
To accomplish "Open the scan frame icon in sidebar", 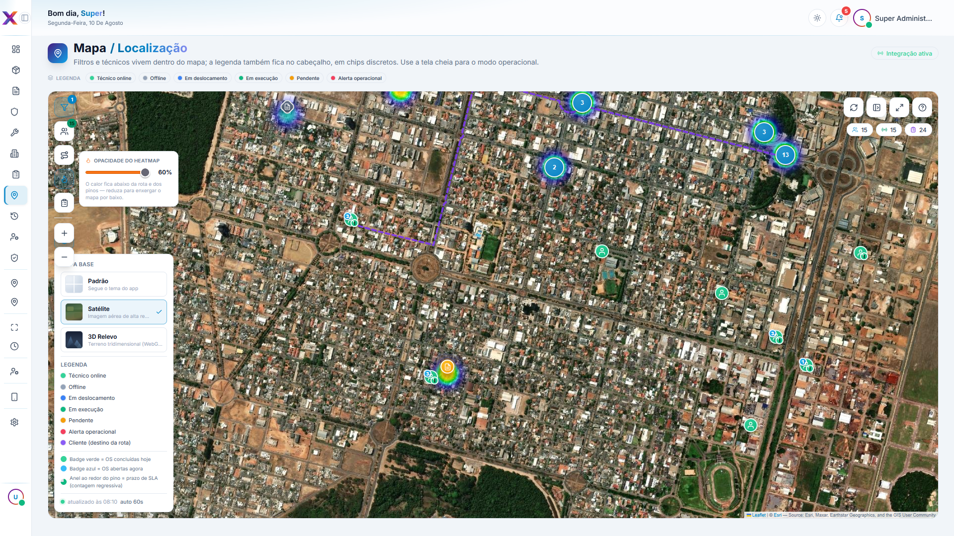I will pyautogui.click(x=14, y=327).
